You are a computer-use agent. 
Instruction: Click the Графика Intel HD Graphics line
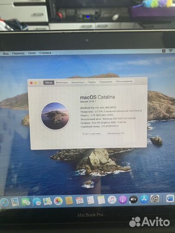point(103,123)
